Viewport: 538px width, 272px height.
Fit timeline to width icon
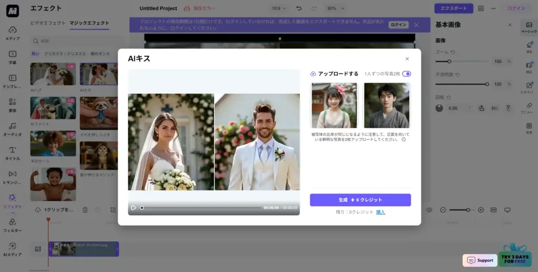pyautogui.click(x=493, y=210)
